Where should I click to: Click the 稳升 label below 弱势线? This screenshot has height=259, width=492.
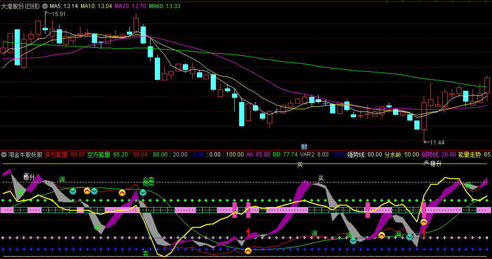pyautogui.click(x=436, y=164)
